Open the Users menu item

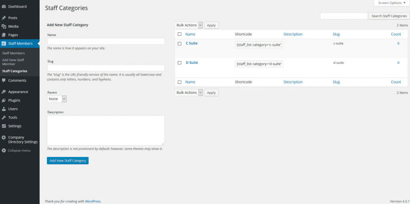point(13,109)
